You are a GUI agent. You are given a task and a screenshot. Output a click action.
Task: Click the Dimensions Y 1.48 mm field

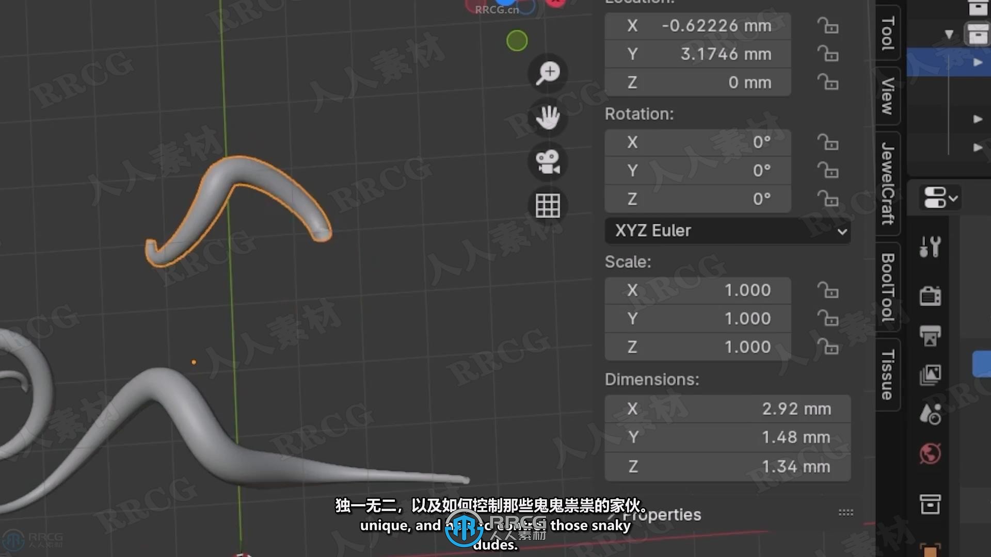(728, 437)
